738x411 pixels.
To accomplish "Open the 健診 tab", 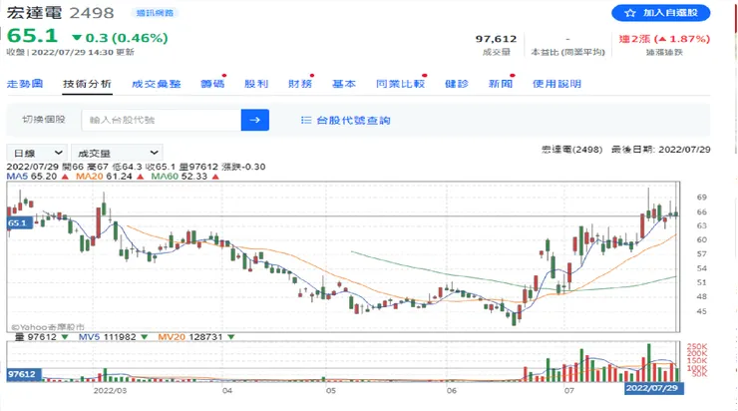I will 457,84.
